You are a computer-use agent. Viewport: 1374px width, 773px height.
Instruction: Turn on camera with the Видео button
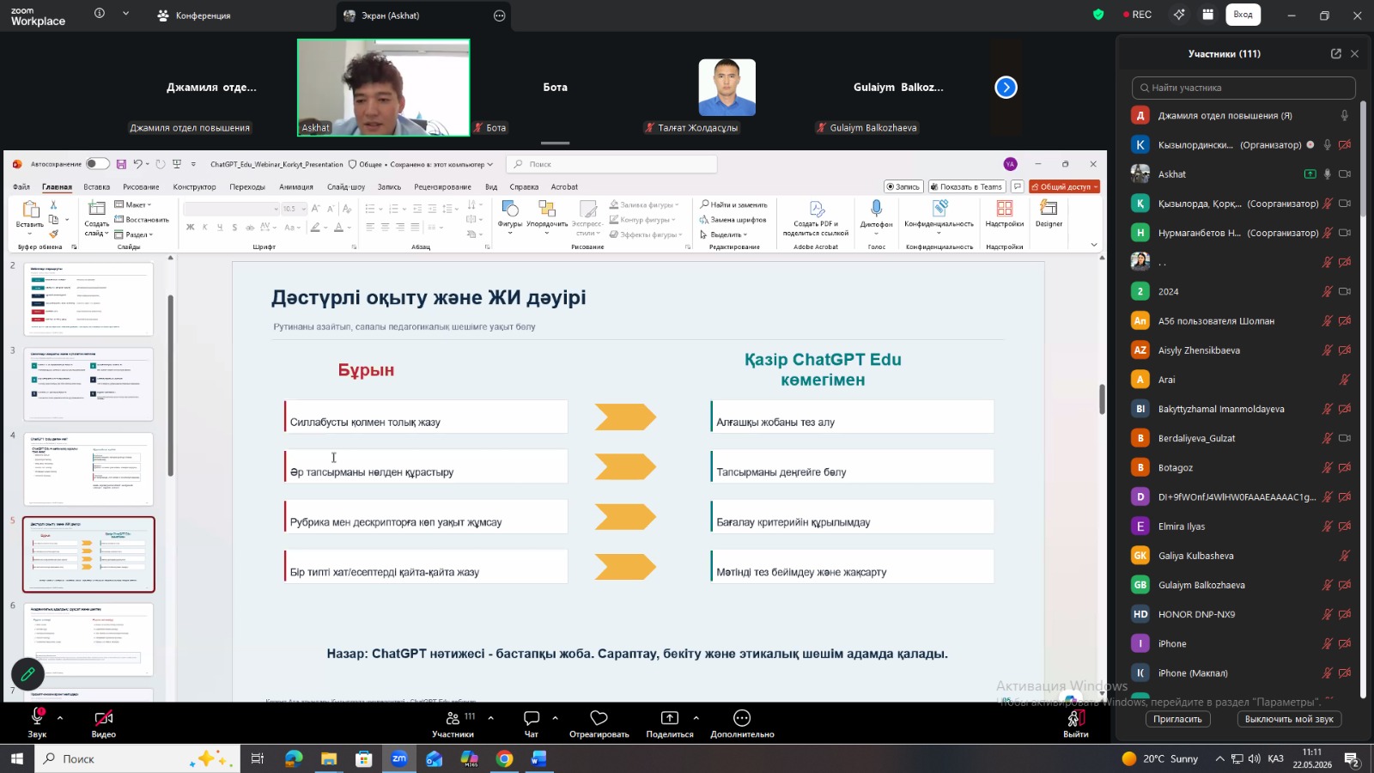tap(103, 723)
